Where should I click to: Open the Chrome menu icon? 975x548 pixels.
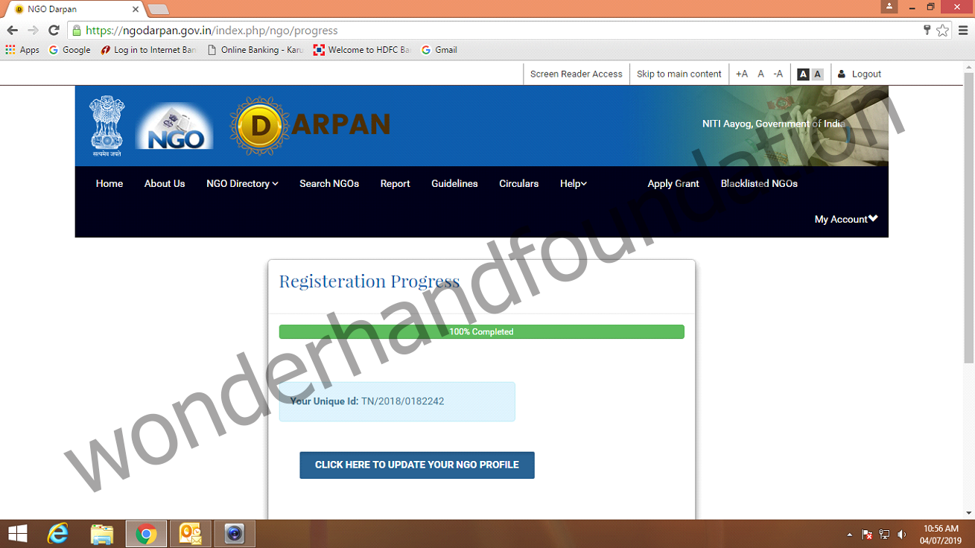(961, 31)
